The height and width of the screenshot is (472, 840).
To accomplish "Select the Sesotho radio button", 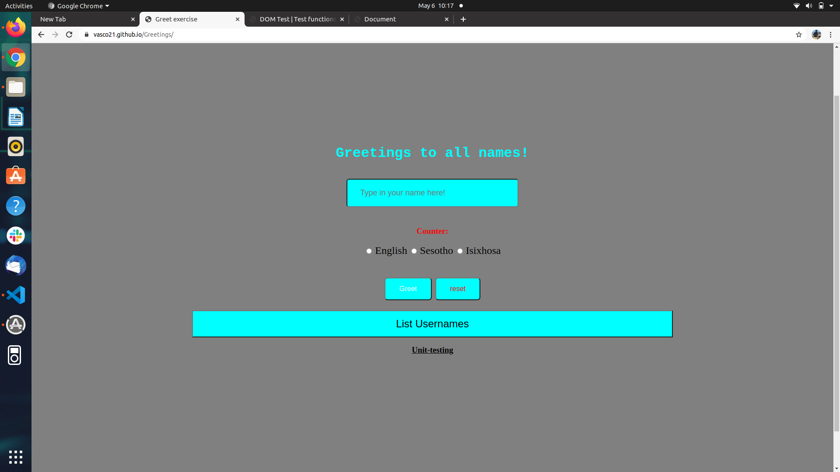I will point(414,251).
